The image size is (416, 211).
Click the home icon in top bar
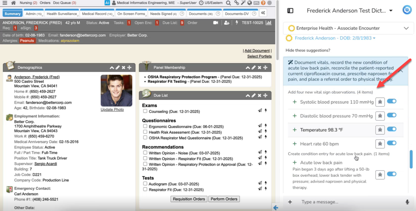click(14, 3)
